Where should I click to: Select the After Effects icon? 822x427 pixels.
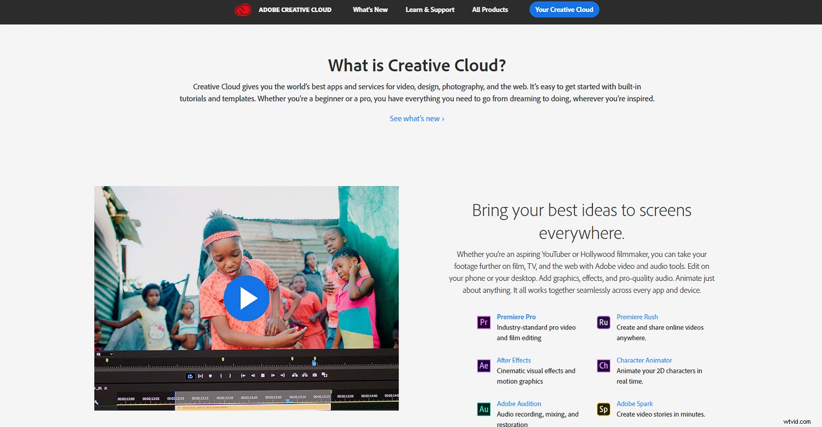point(483,366)
